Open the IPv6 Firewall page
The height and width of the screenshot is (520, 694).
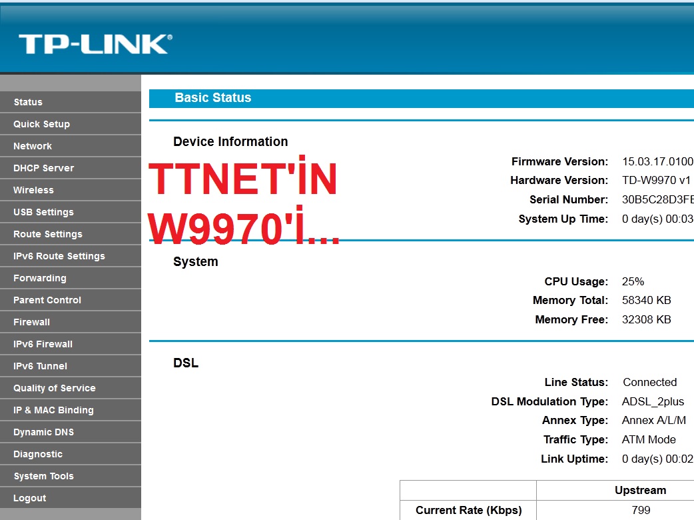point(71,344)
